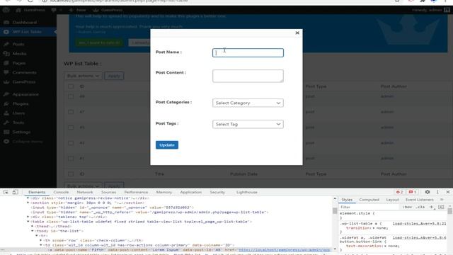Click the Post Content text area
This screenshot has width=453, height=255.
pos(248,76)
